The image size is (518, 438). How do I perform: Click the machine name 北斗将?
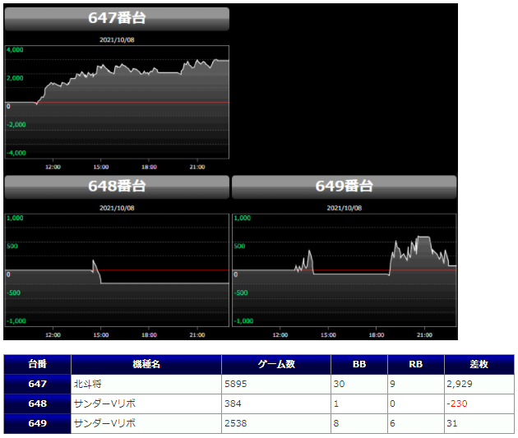(87, 384)
